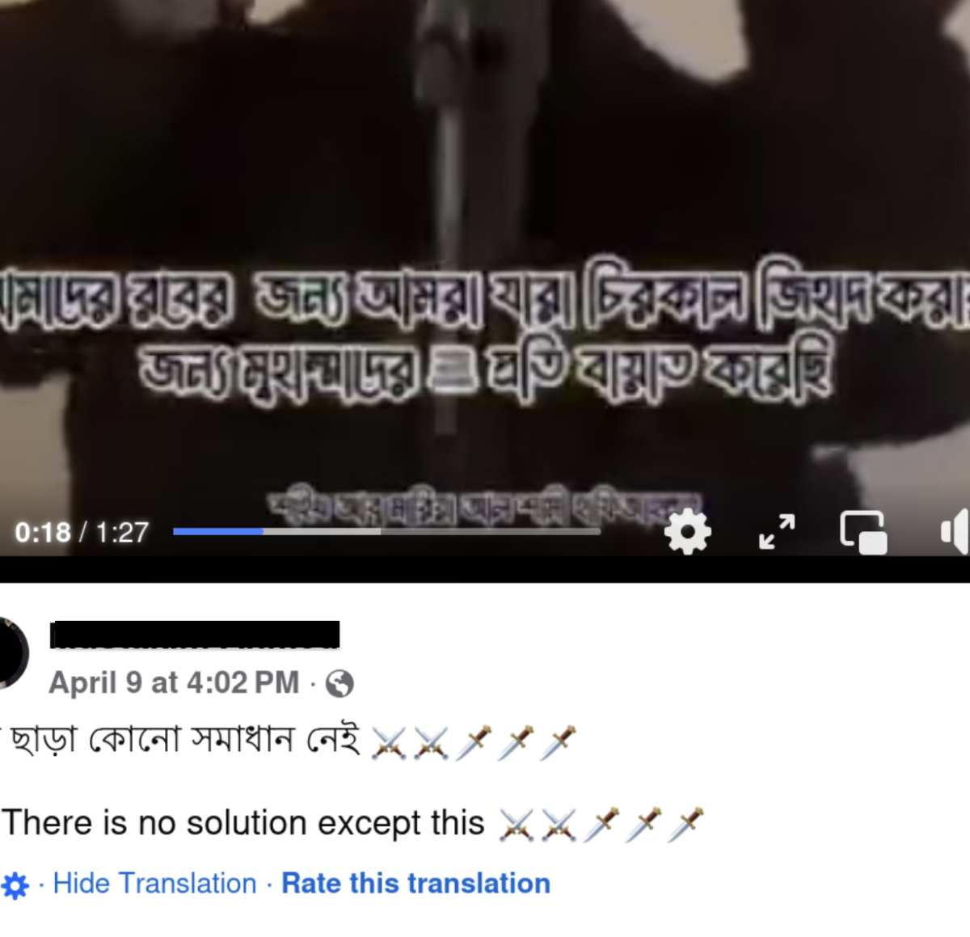970x937 pixels.
Task: Expand the video to fullscreen
Action: (777, 532)
